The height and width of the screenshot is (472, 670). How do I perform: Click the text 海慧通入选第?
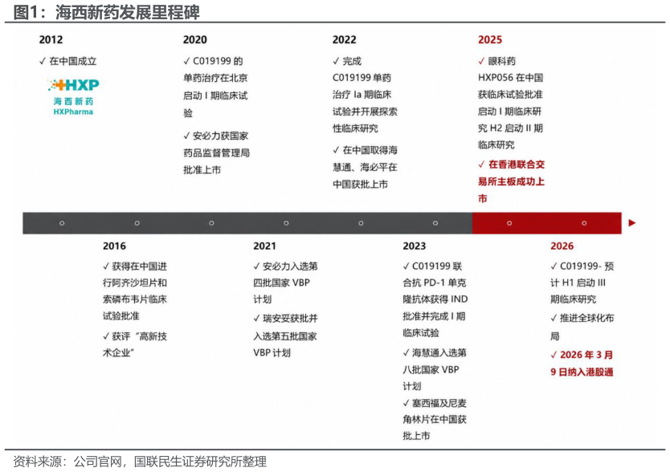pos(439,353)
